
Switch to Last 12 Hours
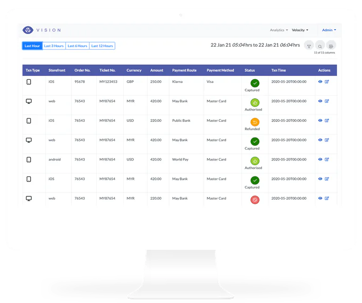click(x=102, y=46)
